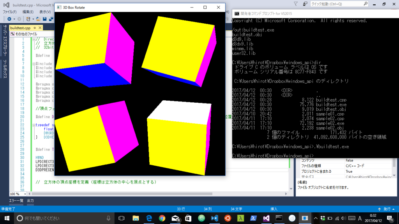Collapse the typedef struct block at line 22
The width and height of the screenshot is (399, 224).
click(34, 125)
